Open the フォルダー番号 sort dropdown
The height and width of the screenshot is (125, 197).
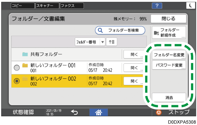pyautogui.click(x=90, y=42)
